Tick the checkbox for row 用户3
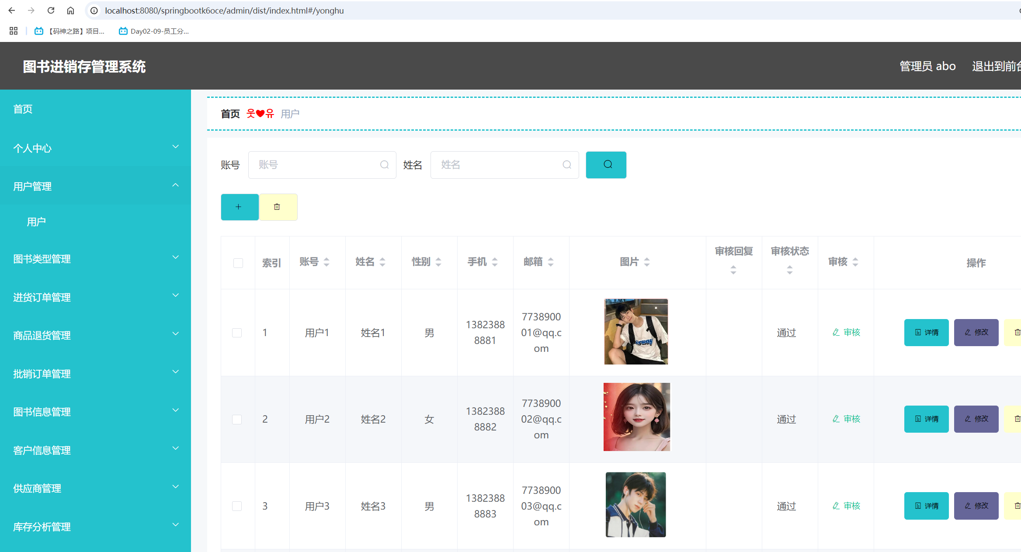 (237, 506)
